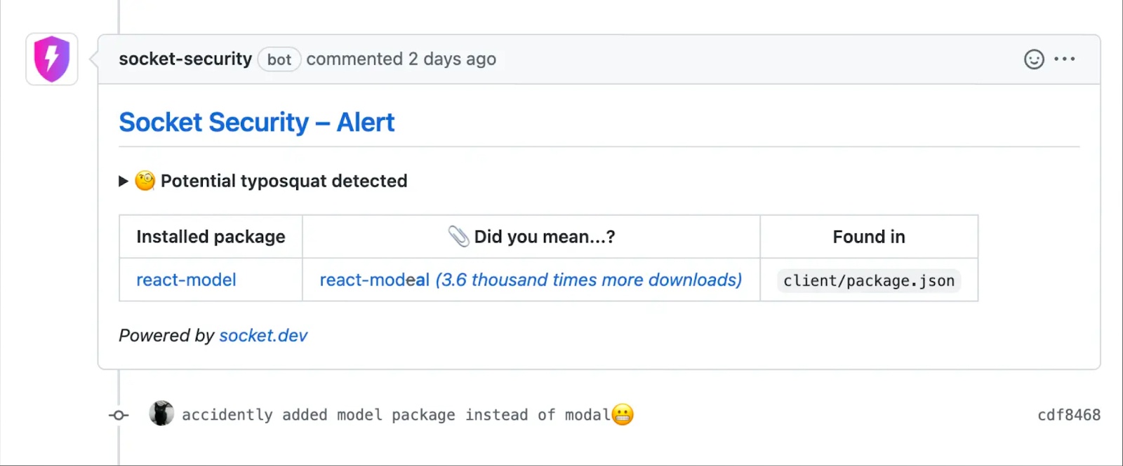This screenshot has width=1123, height=466.
Task: Click the client/package.json file path
Action: 869,281
